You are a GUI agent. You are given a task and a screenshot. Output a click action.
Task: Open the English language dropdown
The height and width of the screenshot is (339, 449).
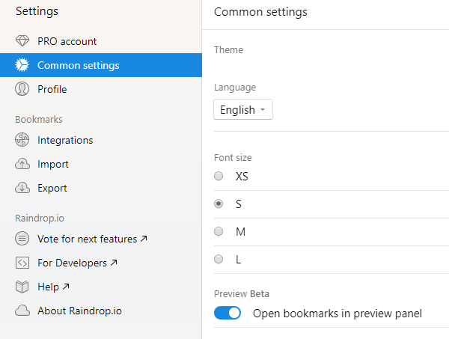[243, 109]
